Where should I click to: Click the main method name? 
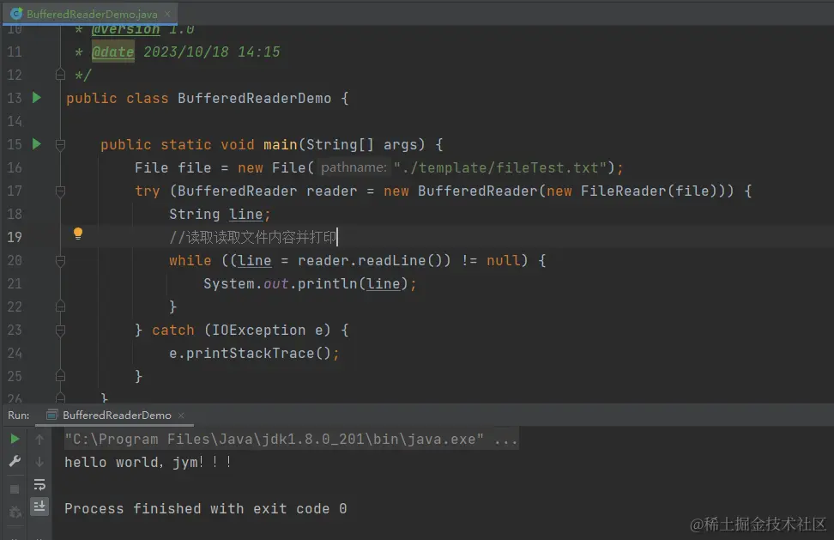pyautogui.click(x=281, y=145)
